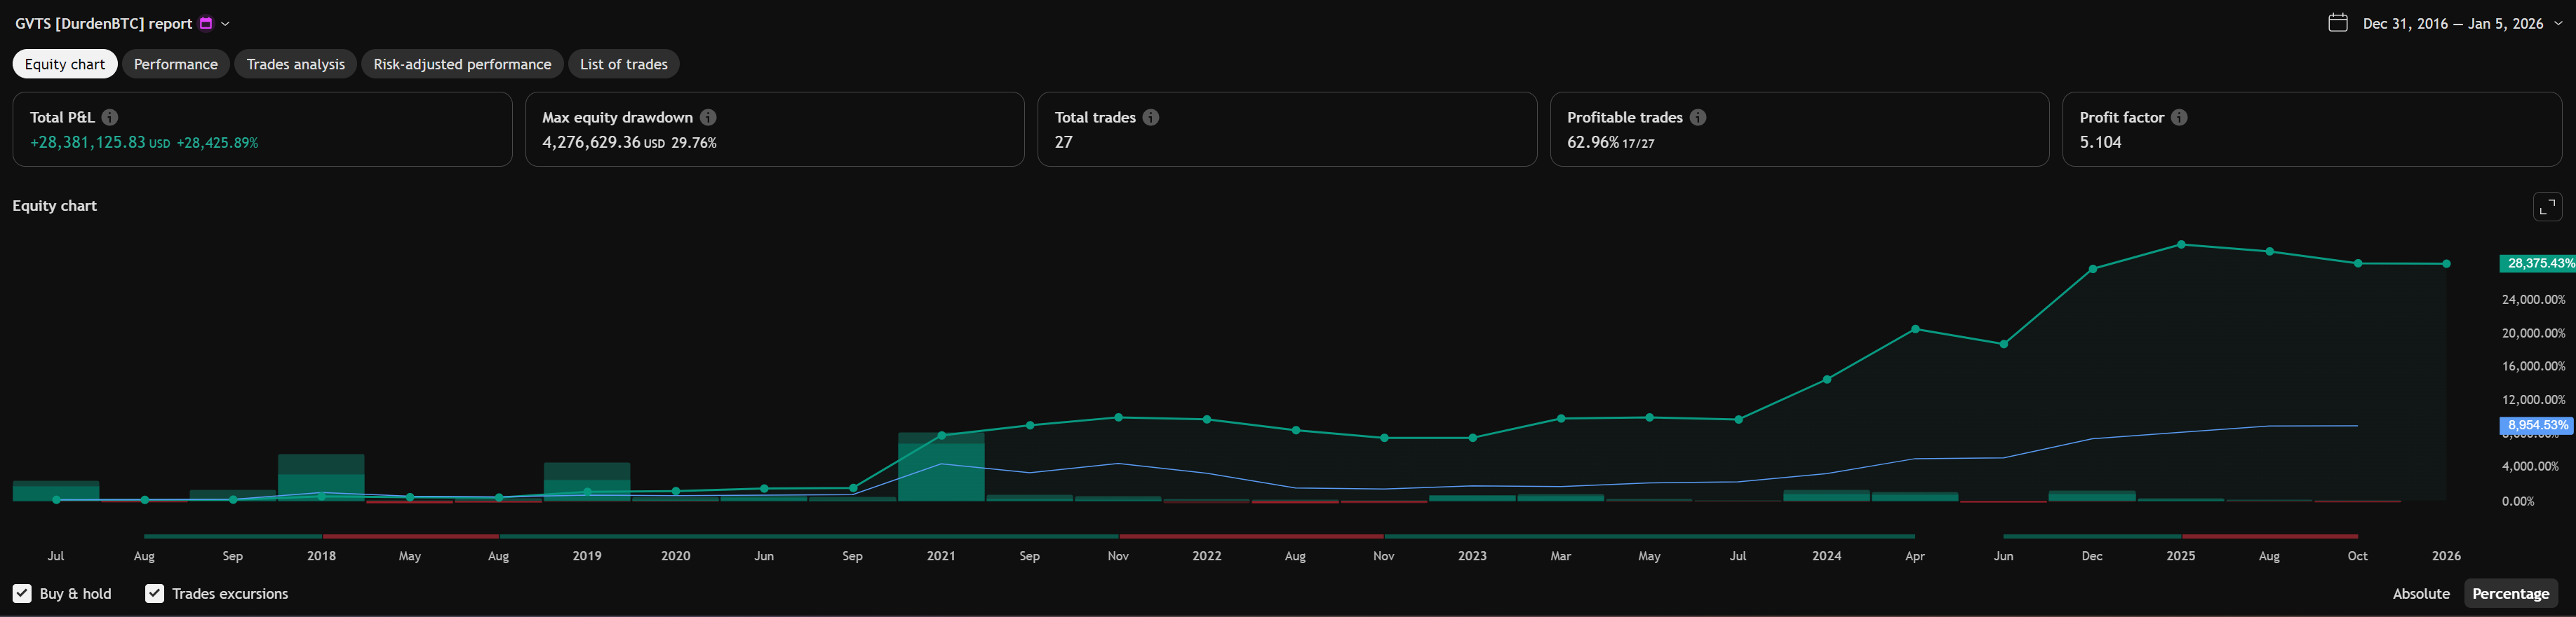Click the peak equity point at 2025
This screenshot has height=617, width=2576.
[2181, 244]
